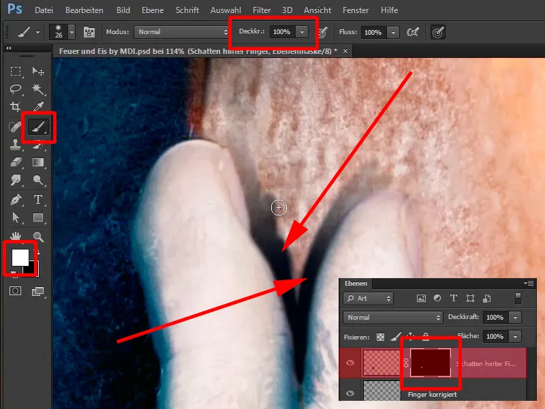Viewport: 545px width, 409px height.
Task: Select the Pen tool
Action: 16,200
